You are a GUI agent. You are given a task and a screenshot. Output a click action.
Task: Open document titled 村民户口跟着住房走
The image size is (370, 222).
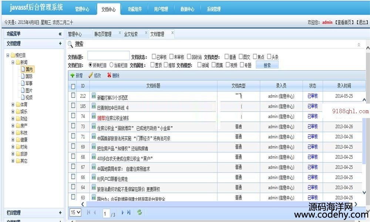pos(112,179)
